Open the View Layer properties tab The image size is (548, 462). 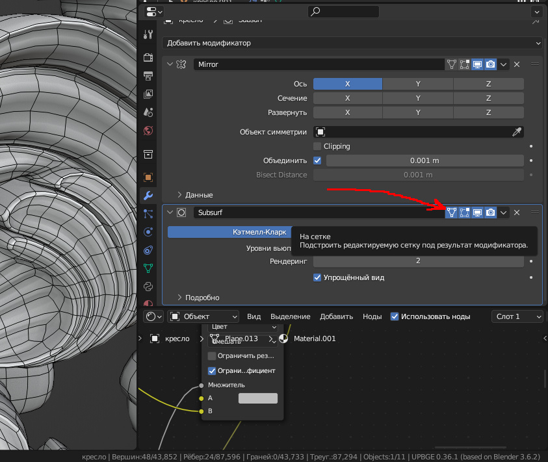pyautogui.click(x=148, y=94)
